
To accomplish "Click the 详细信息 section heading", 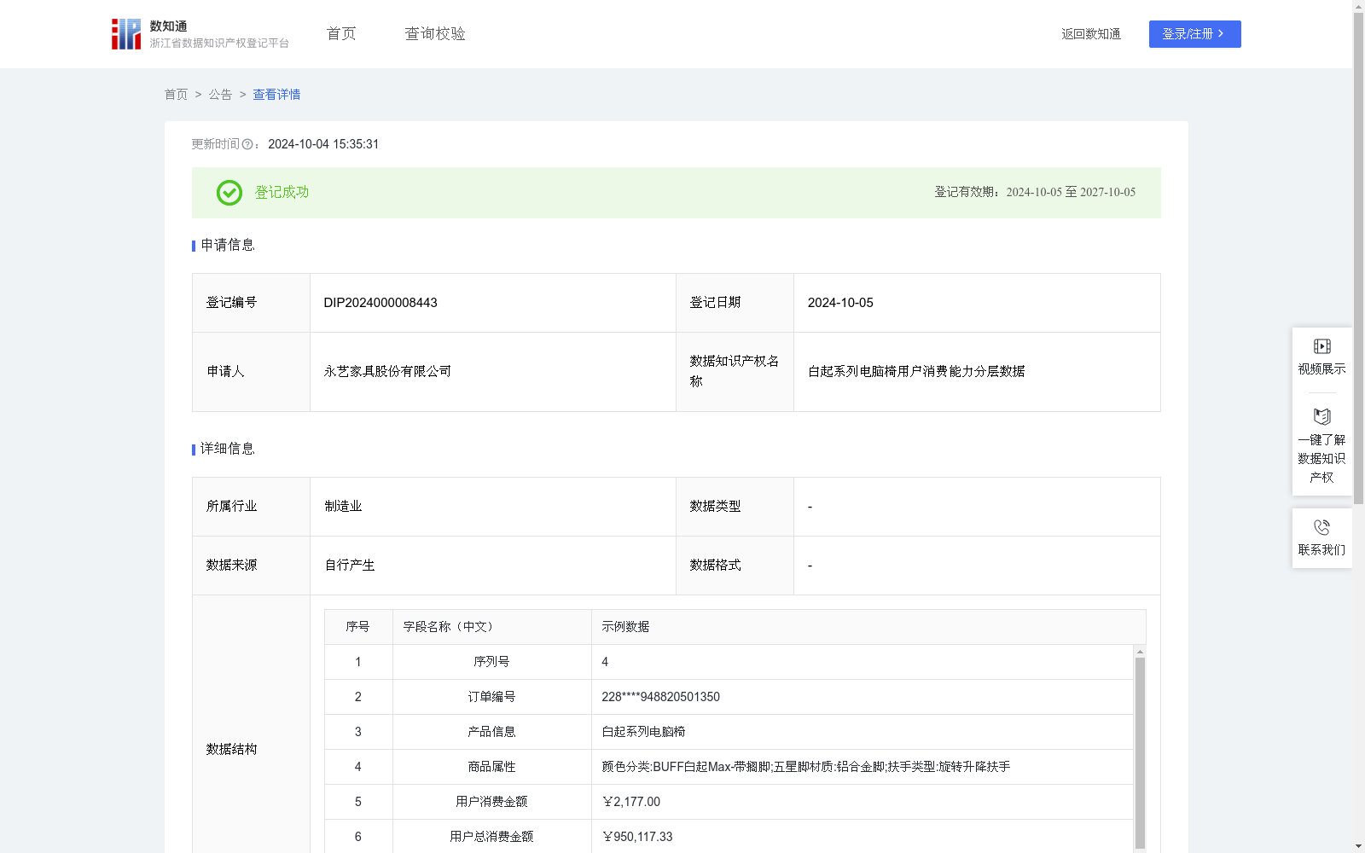I will pyautogui.click(x=228, y=450).
